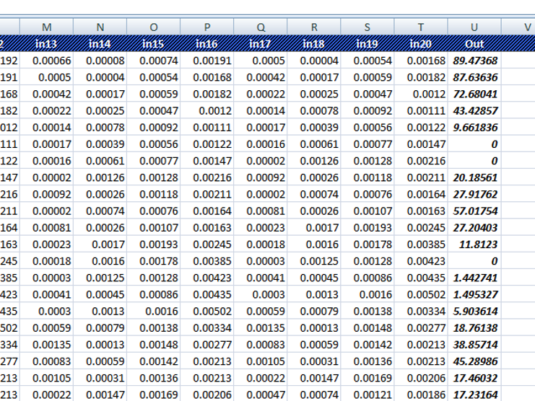The width and height of the screenshot is (535, 401).
Task: Select Out cell 5.903614
Action: (474, 311)
